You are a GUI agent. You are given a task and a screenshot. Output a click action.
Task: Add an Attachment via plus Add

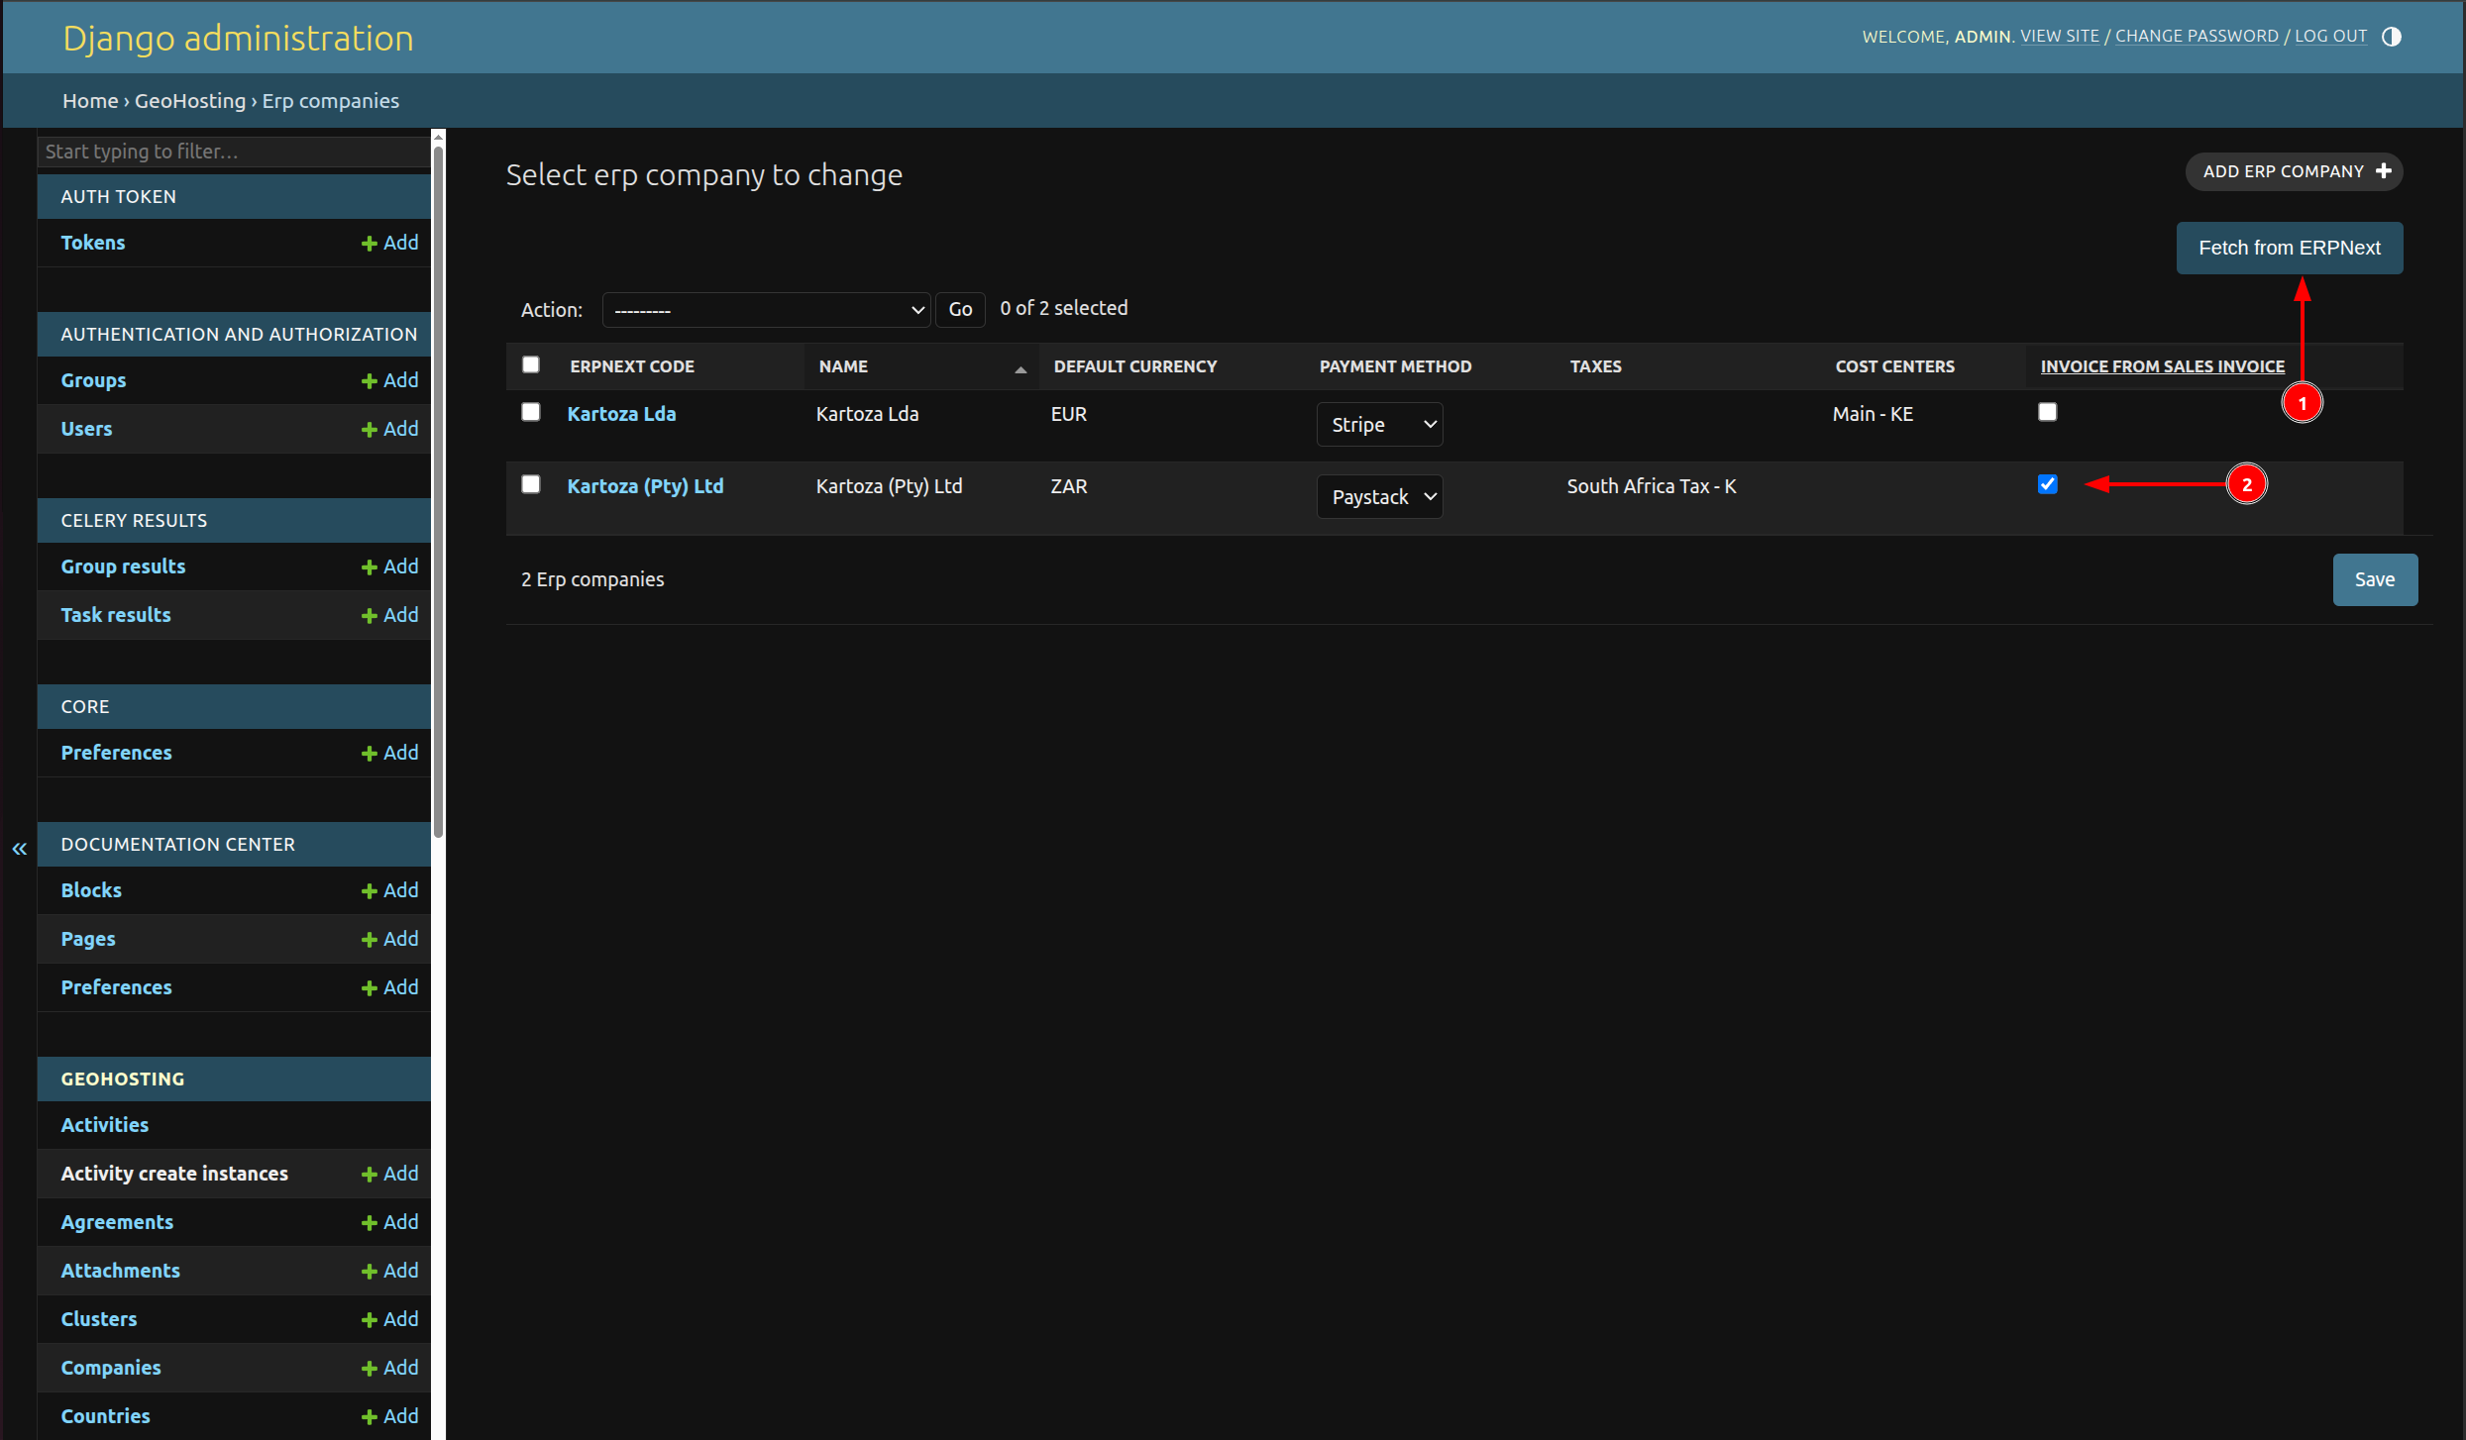tap(390, 1271)
